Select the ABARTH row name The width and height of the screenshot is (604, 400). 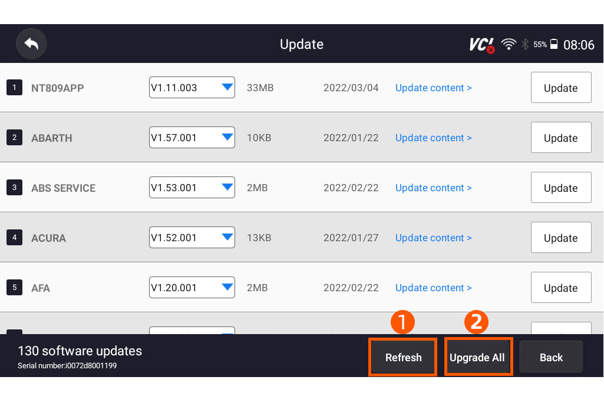(x=52, y=138)
